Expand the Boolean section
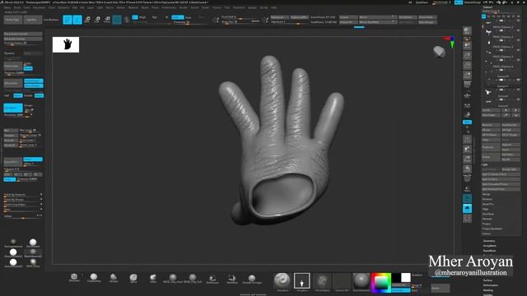This screenshot has width=527, height=296. click(487, 199)
